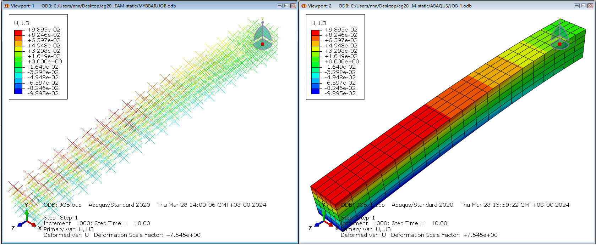
Task: Click 'Deformation Scale Factor: +7.545e+00' in Viewport 2
Action: click(x=444, y=235)
